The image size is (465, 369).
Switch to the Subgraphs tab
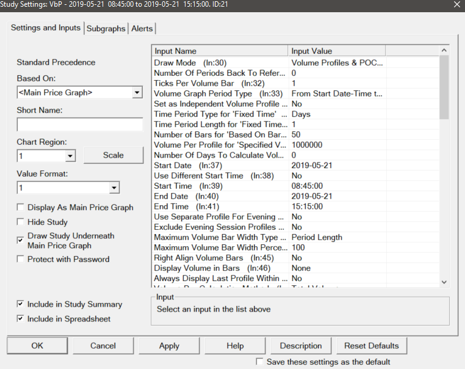point(106,29)
